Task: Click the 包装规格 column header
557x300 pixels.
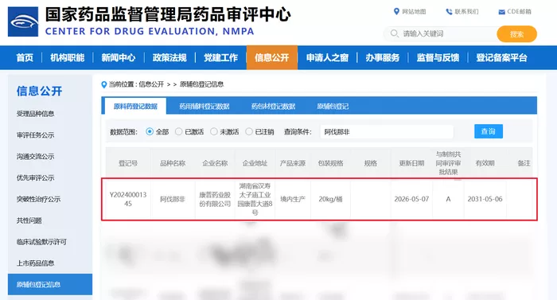Action: pos(331,163)
